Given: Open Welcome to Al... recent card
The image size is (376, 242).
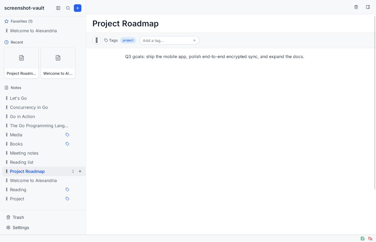Looking at the screenshot, I should (58, 63).
